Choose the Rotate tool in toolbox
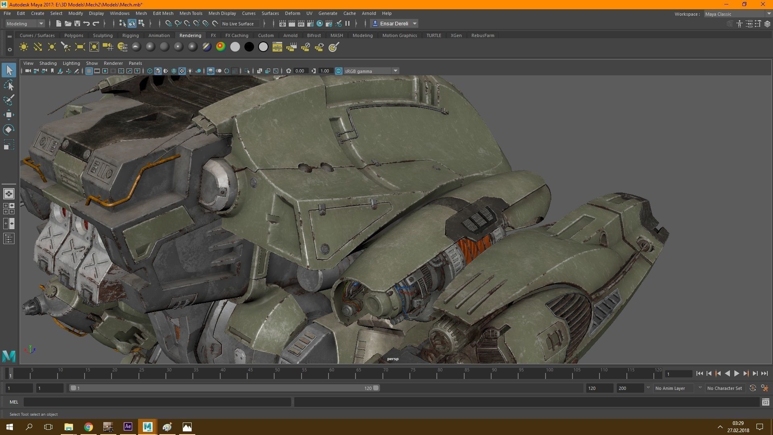The width and height of the screenshot is (773, 435). (9, 129)
